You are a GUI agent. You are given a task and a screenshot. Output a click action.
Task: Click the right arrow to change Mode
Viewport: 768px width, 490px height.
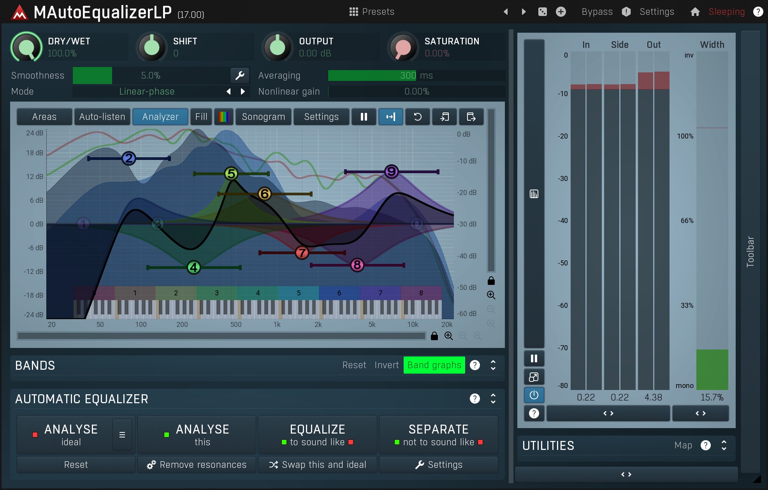click(243, 91)
